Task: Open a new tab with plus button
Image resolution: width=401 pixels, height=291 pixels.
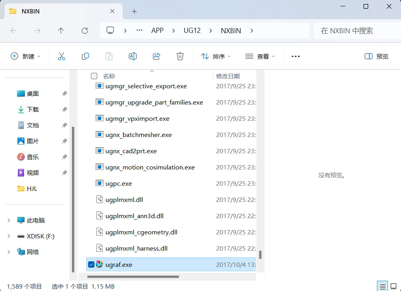Action: [134, 11]
